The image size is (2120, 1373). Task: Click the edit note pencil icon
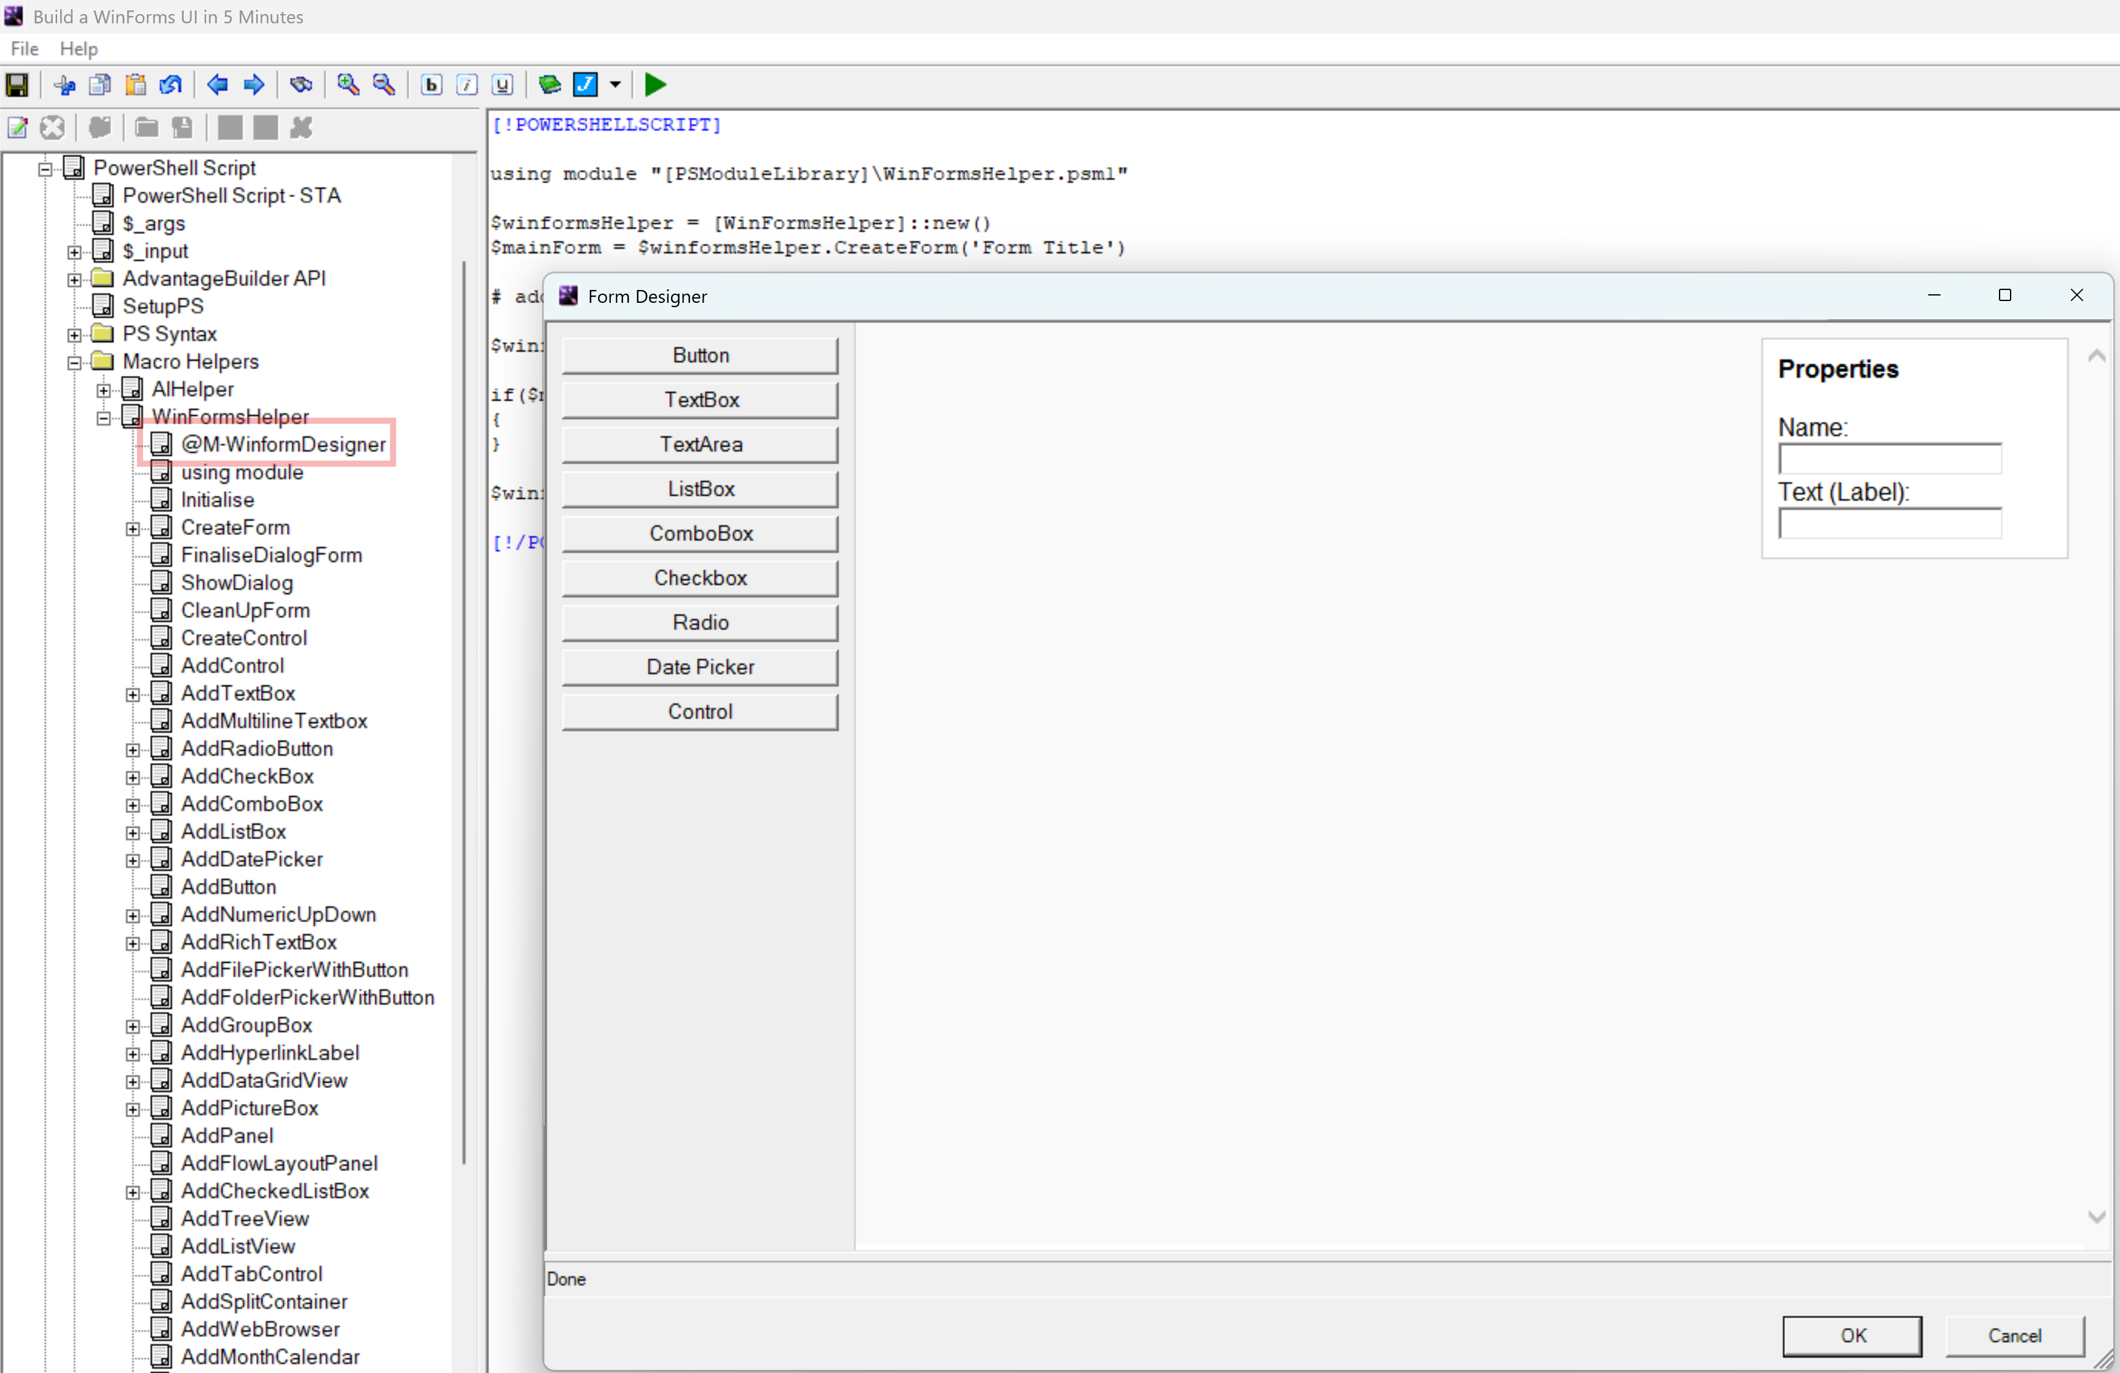[x=17, y=127]
